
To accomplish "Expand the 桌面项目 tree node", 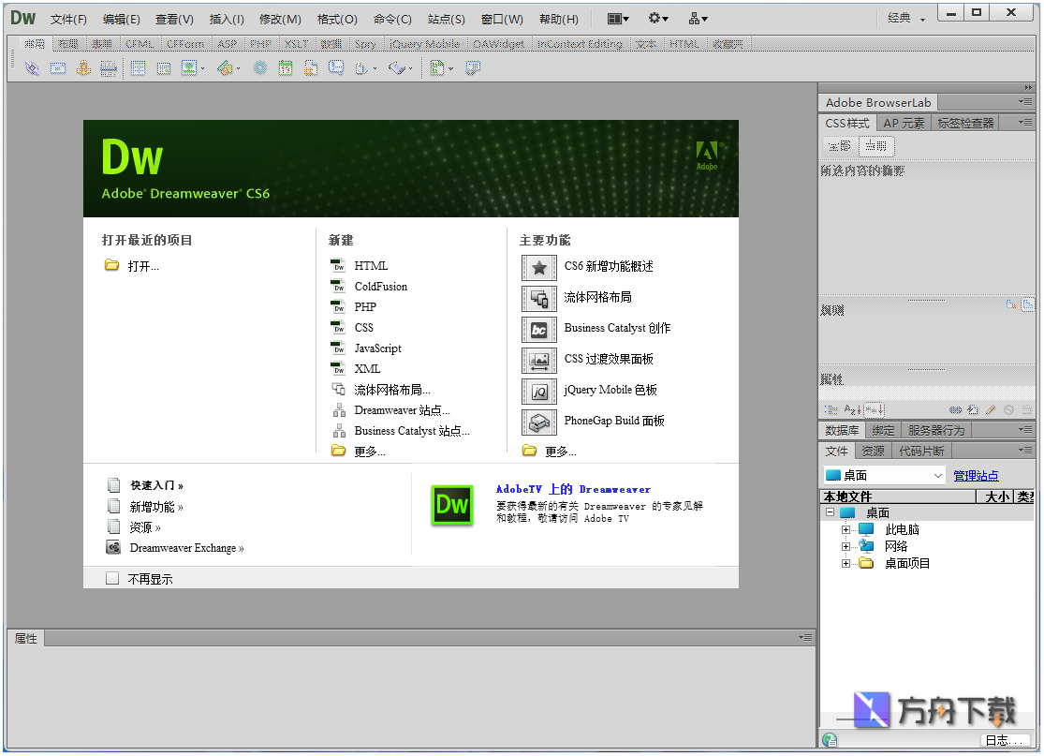I will point(845,563).
